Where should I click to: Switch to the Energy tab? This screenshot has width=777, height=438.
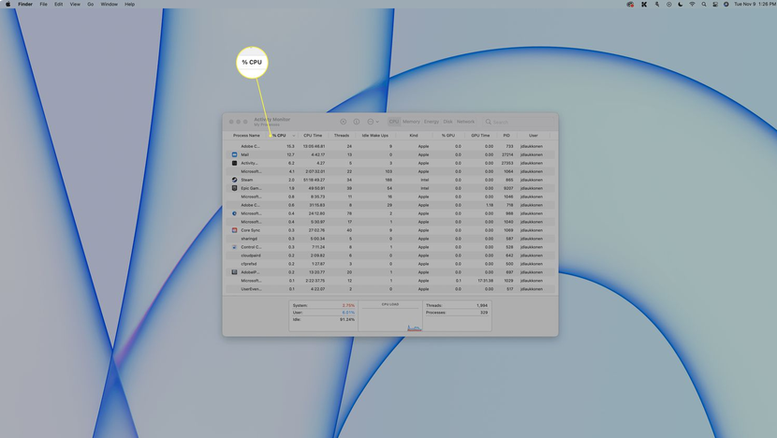[432, 122]
